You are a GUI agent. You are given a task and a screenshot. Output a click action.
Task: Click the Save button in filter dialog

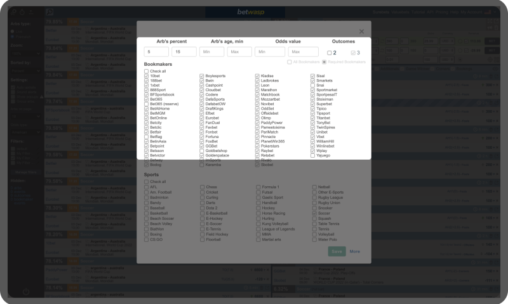[337, 251]
